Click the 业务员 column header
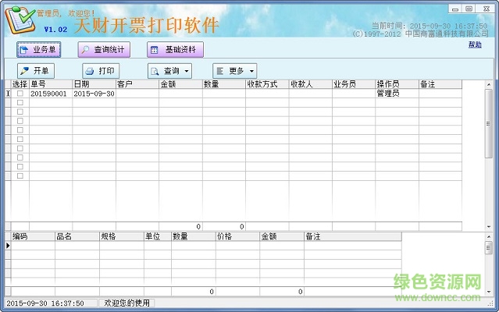The image size is (499, 312). (354, 84)
